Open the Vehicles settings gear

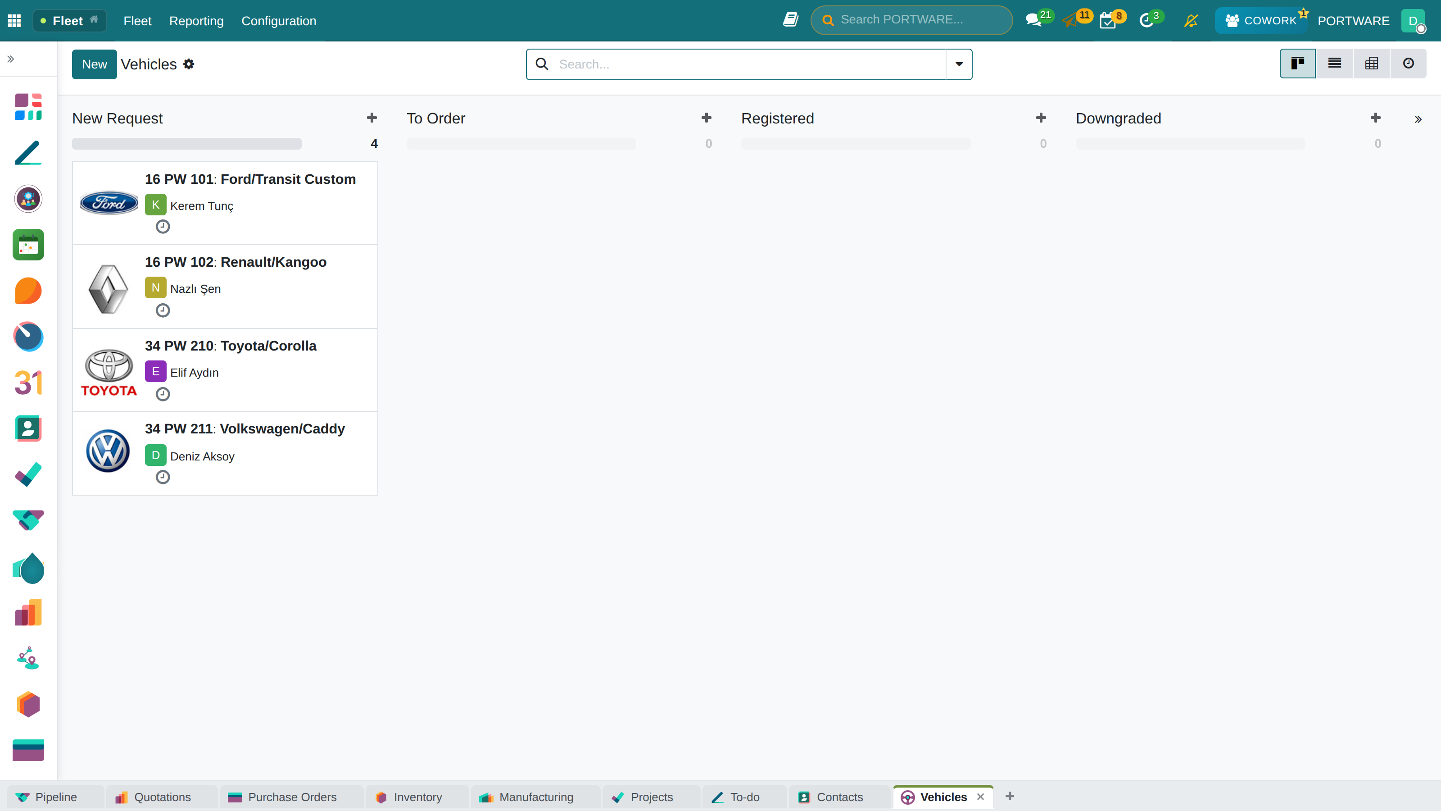pyautogui.click(x=189, y=64)
